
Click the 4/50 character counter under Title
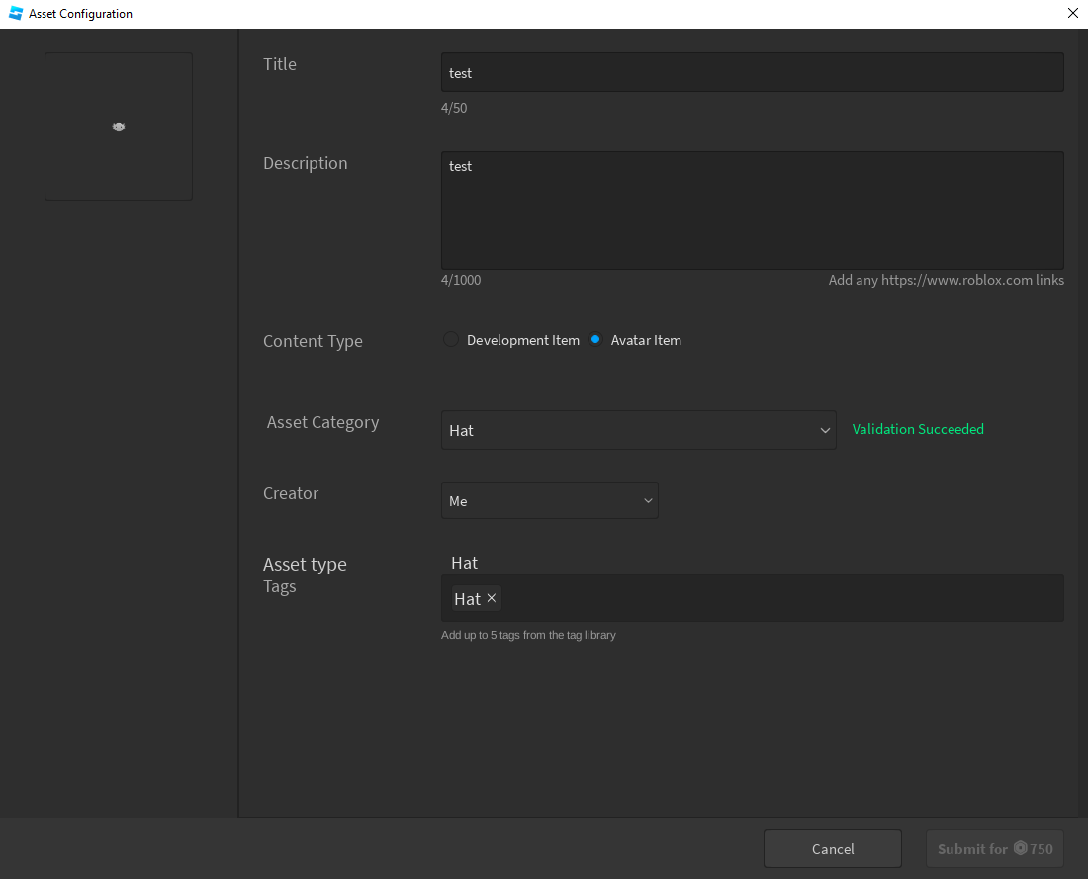(x=453, y=108)
